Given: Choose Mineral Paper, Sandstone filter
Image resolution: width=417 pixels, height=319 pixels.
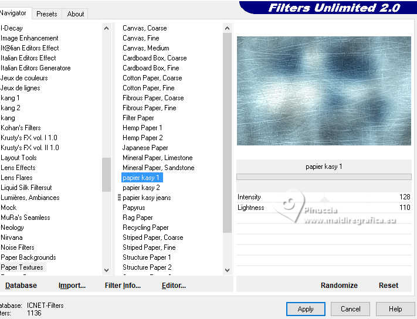Looking at the screenshot, I should tap(158, 168).
